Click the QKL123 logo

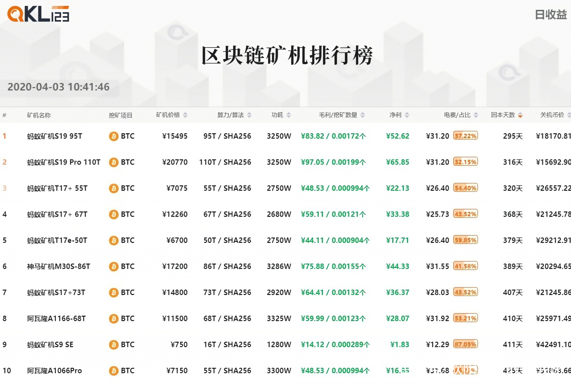pyautogui.click(x=38, y=13)
